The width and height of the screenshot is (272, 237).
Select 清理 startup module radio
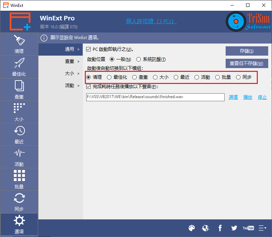coord(89,77)
